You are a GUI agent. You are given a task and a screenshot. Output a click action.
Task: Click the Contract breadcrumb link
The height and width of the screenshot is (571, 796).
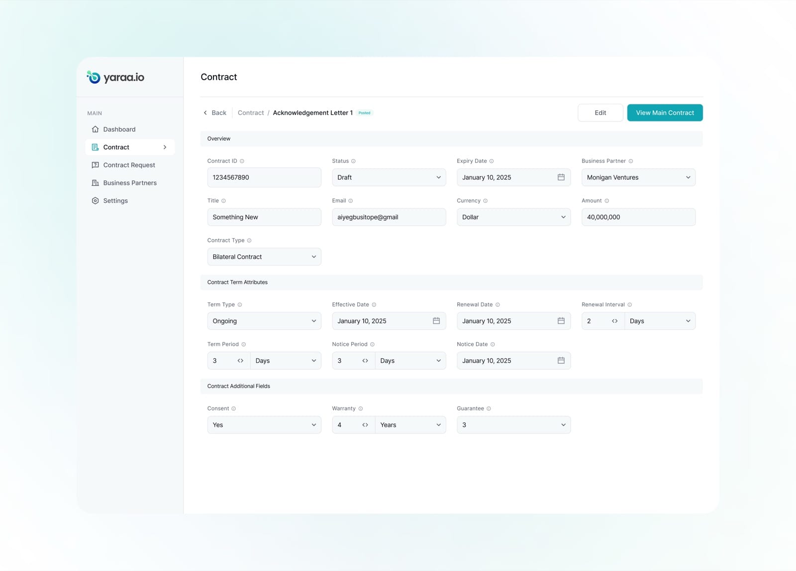pyautogui.click(x=251, y=113)
